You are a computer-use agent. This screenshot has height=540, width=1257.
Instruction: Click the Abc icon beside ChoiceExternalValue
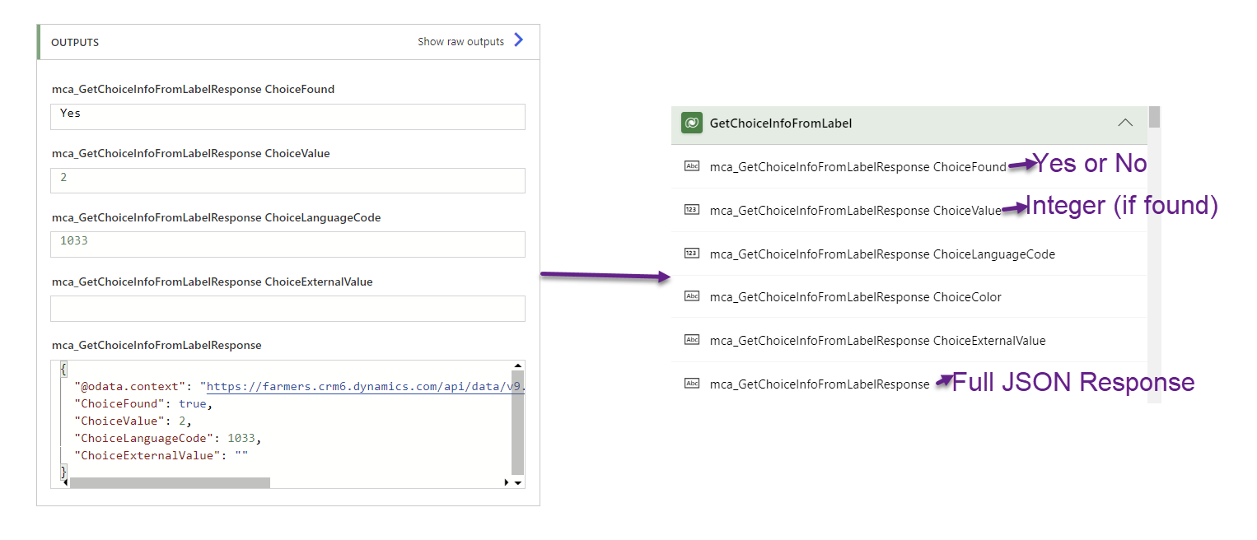[x=693, y=340]
